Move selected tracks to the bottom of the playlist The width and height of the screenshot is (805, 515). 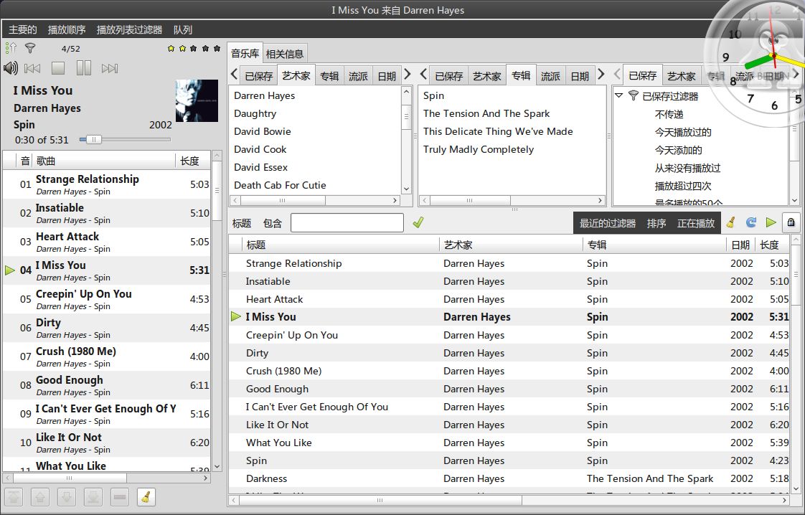pos(93,497)
